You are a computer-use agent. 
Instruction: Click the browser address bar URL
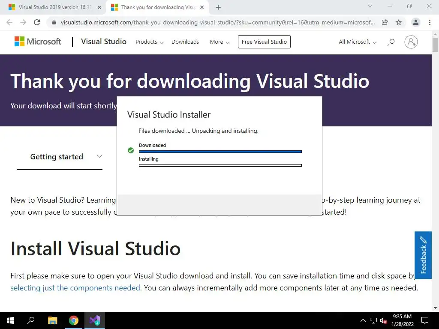point(217,22)
